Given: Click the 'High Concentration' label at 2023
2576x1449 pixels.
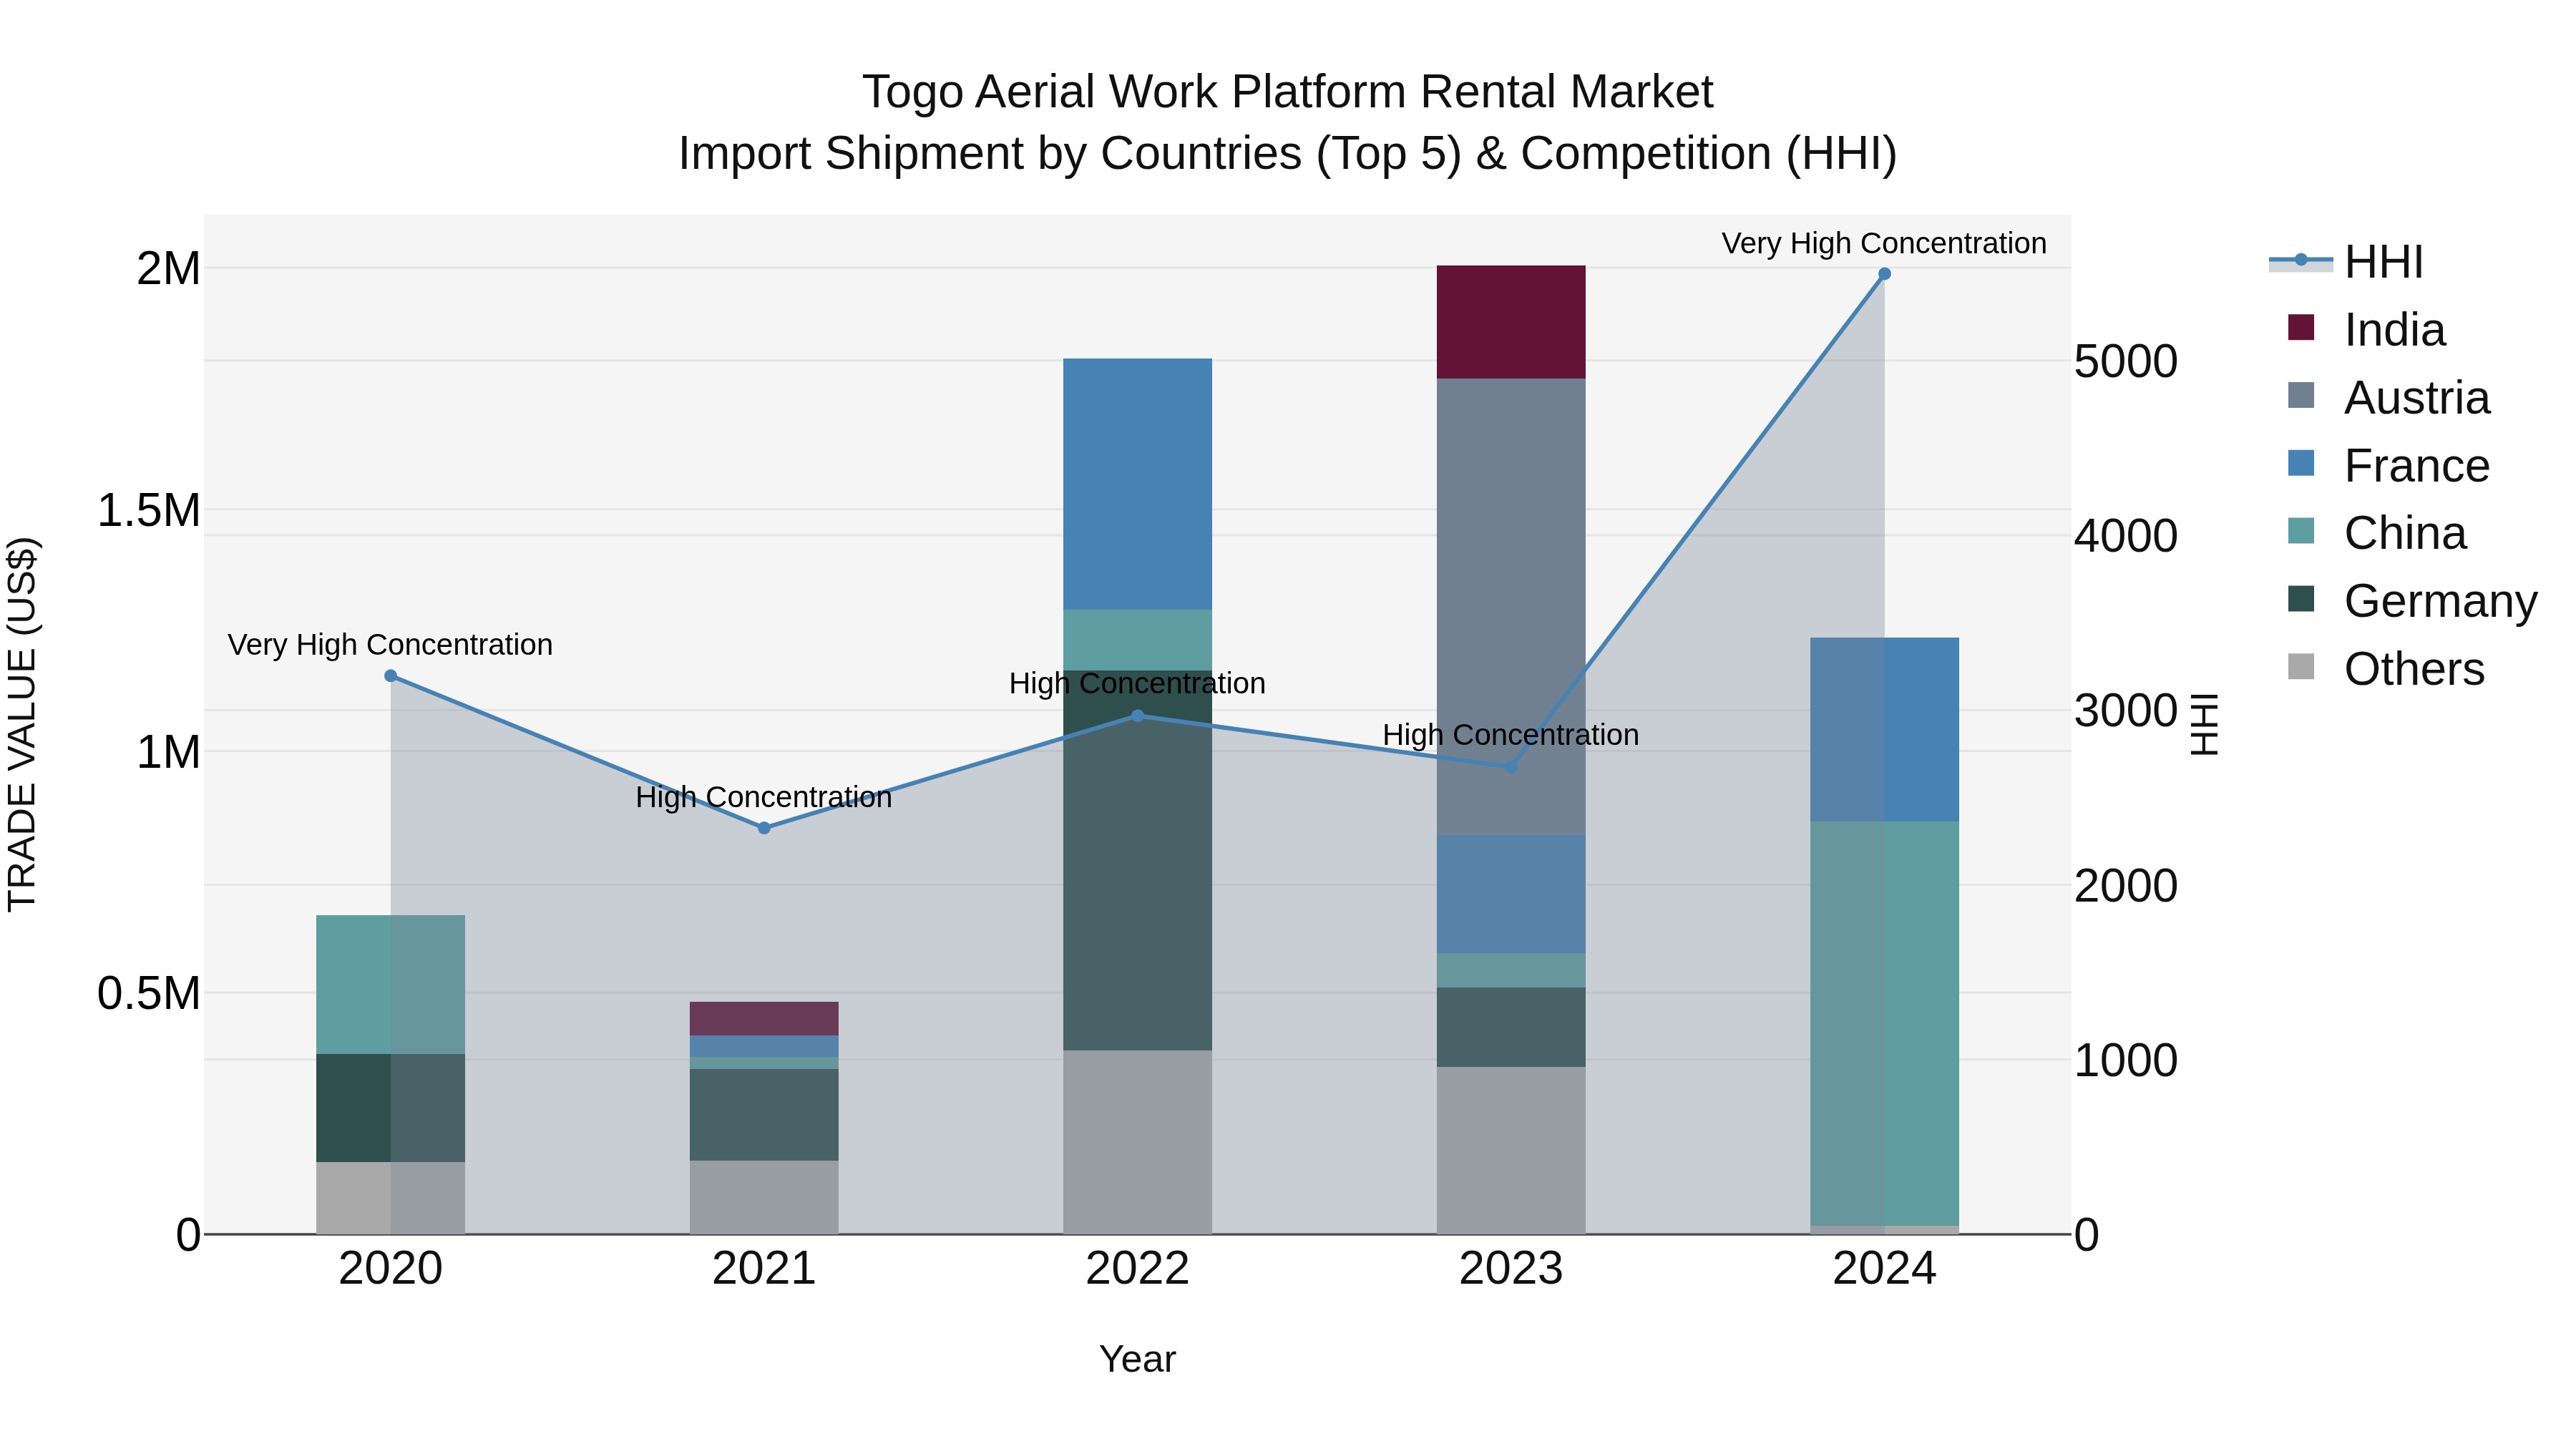Looking at the screenshot, I should (x=1511, y=735).
